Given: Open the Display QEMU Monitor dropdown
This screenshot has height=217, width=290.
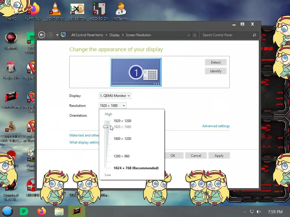Looking at the screenshot, I should pos(115,96).
